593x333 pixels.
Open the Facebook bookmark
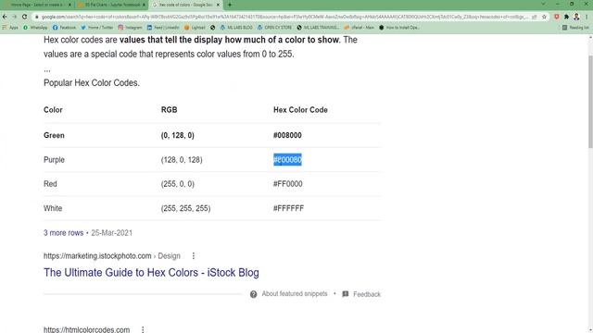pos(64,28)
